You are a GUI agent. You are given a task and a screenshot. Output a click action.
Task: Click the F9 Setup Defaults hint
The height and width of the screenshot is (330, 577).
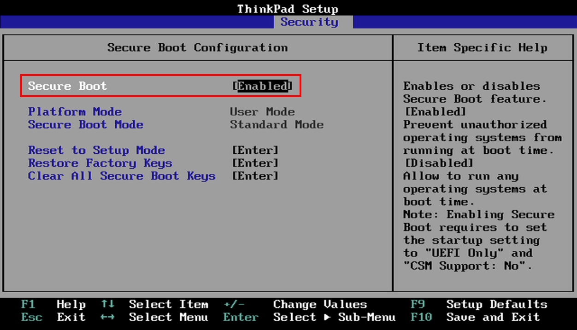coord(479,304)
